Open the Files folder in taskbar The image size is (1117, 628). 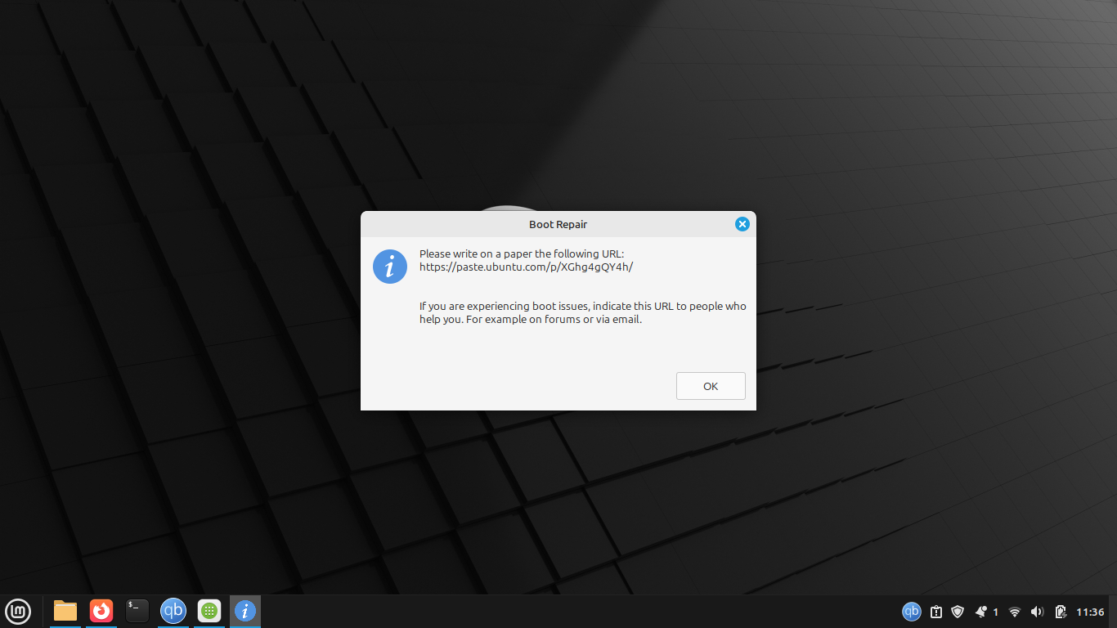[x=65, y=611]
